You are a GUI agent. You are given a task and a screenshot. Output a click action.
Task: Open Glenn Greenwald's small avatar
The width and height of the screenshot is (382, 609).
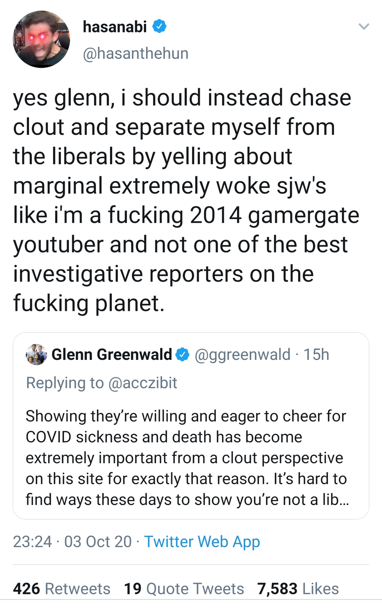[36, 355]
